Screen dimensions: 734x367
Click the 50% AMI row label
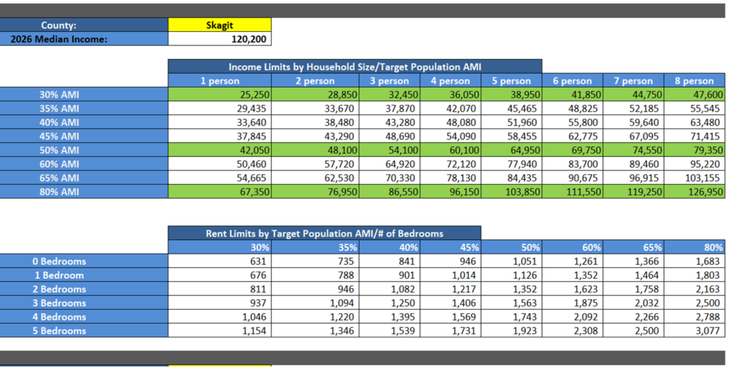(x=84, y=150)
